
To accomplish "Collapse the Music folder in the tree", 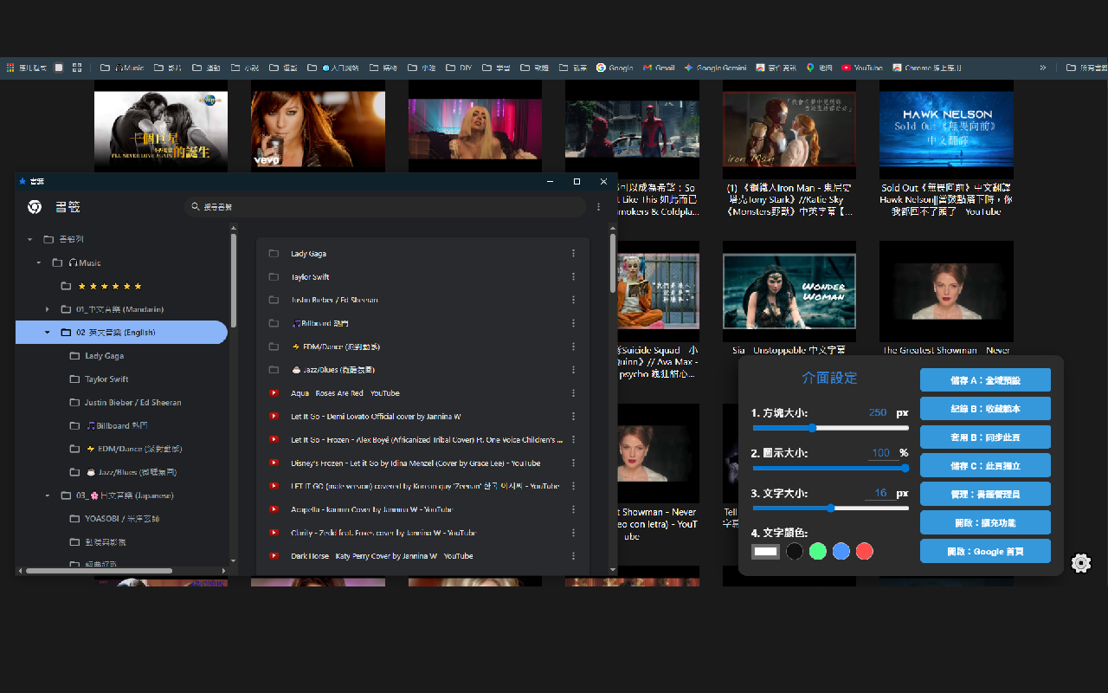I will pos(38,262).
